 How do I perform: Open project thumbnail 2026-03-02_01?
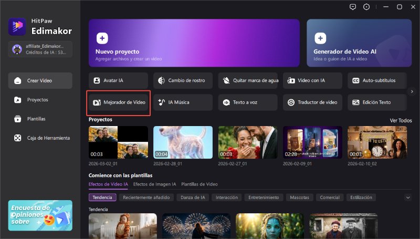118,142
